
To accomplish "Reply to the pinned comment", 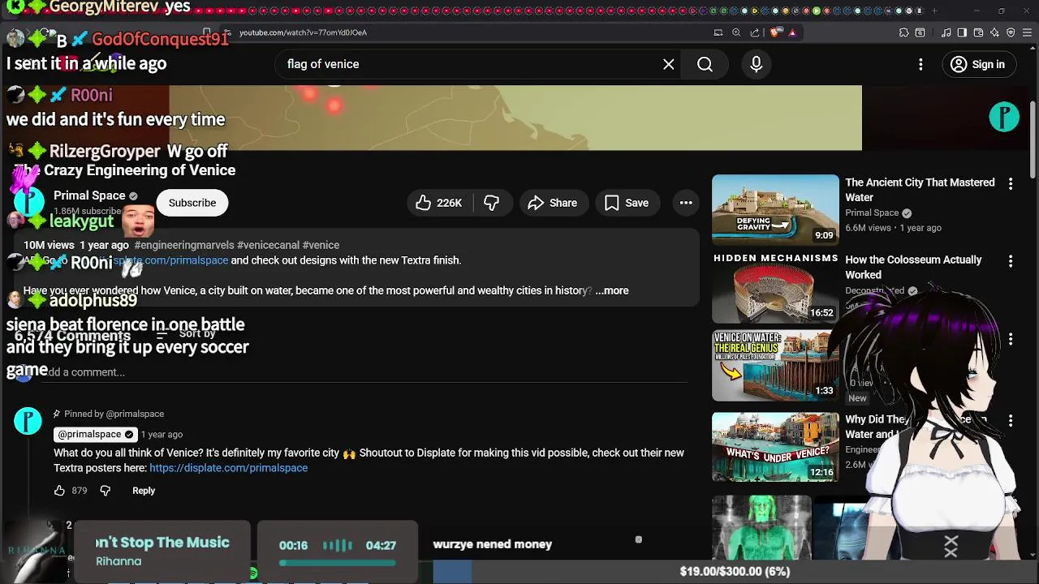I will point(144,491).
